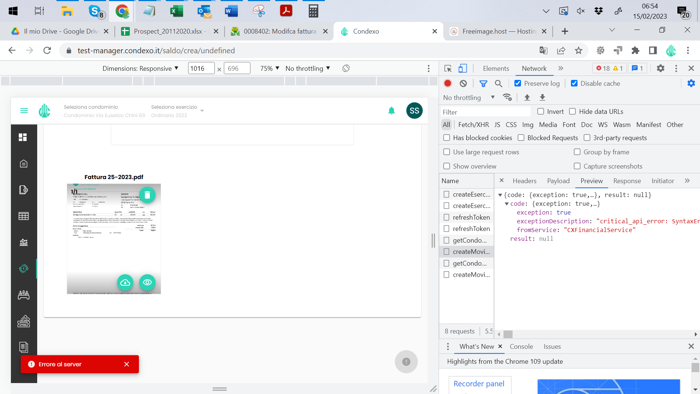The height and width of the screenshot is (394, 700).
Task: Enable the Invert filter checkbox
Action: tap(541, 112)
